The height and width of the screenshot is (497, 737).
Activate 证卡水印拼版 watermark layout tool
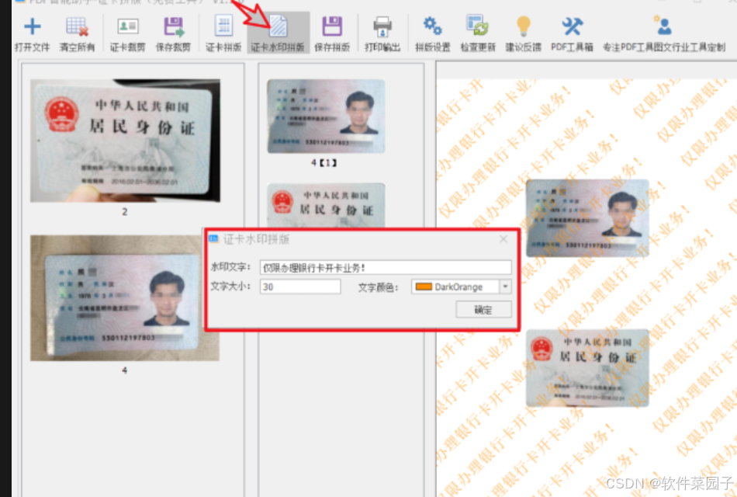point(278,34)
